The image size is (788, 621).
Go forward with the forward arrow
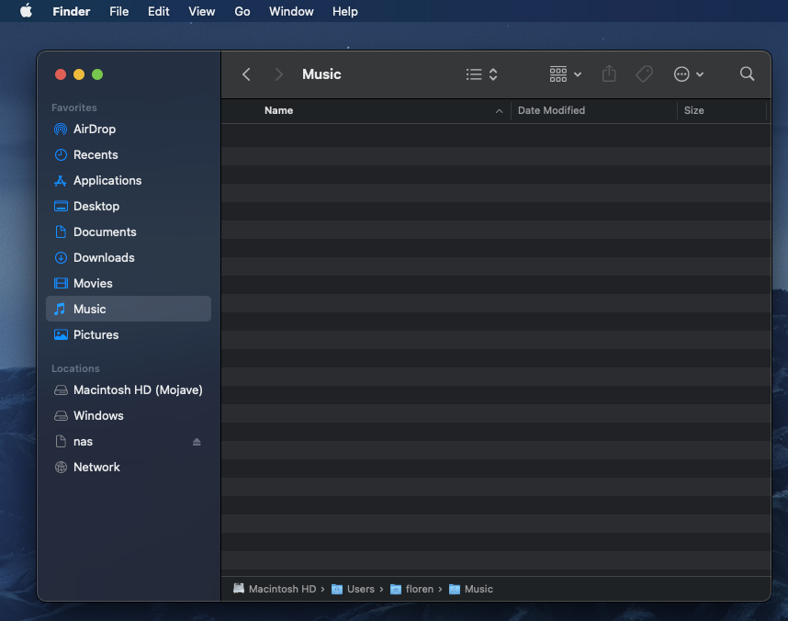[279, 74]
